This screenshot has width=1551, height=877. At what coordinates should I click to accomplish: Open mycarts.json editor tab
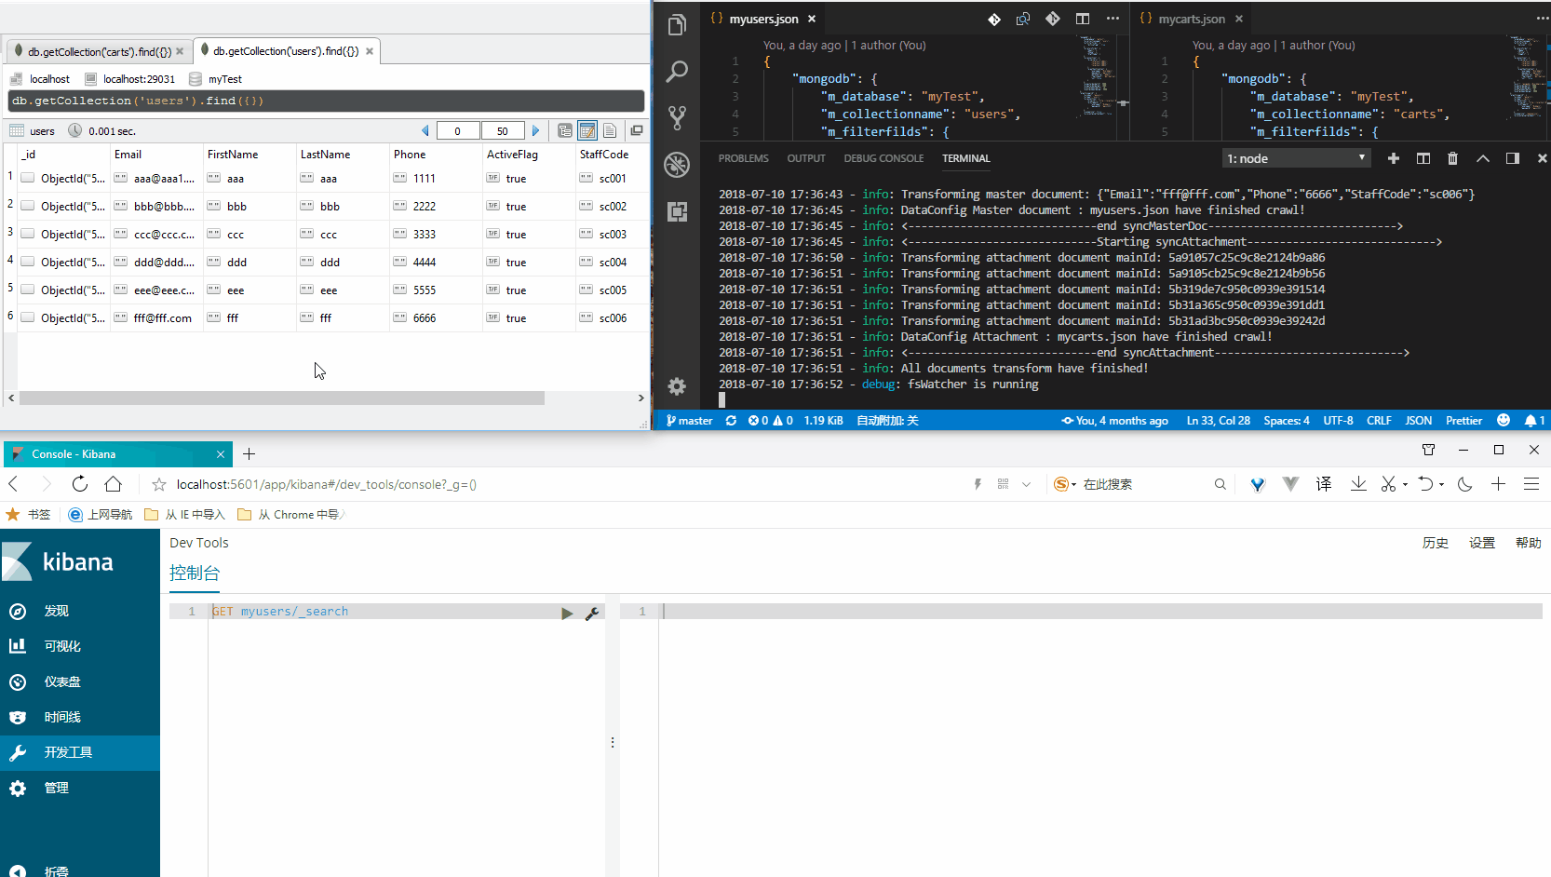1192,19
